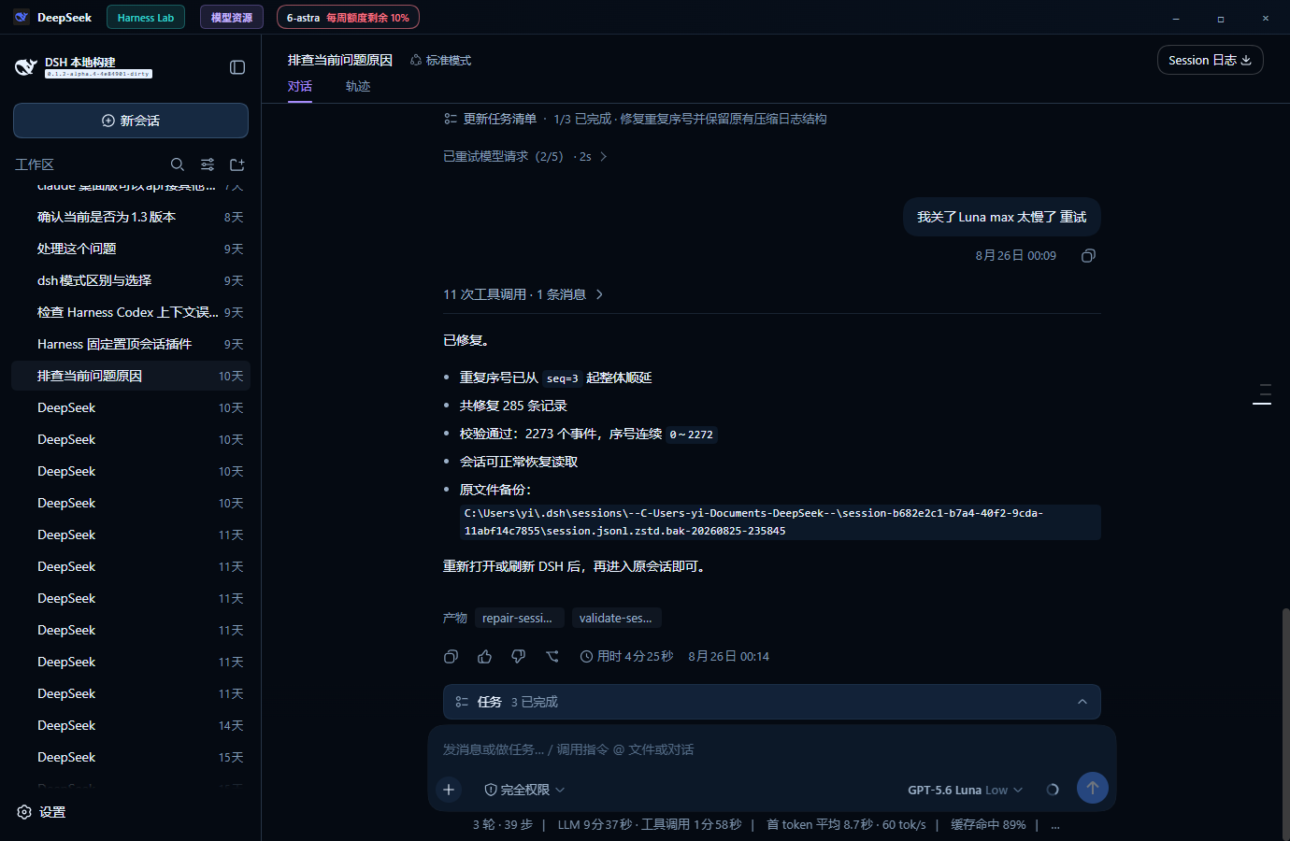
Task: Click the chat vertical scrollbar
Action: pos(1285,724)
